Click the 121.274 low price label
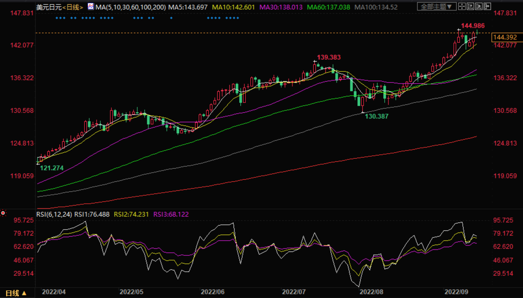This screenshot has width=523, height=298. 52,168
